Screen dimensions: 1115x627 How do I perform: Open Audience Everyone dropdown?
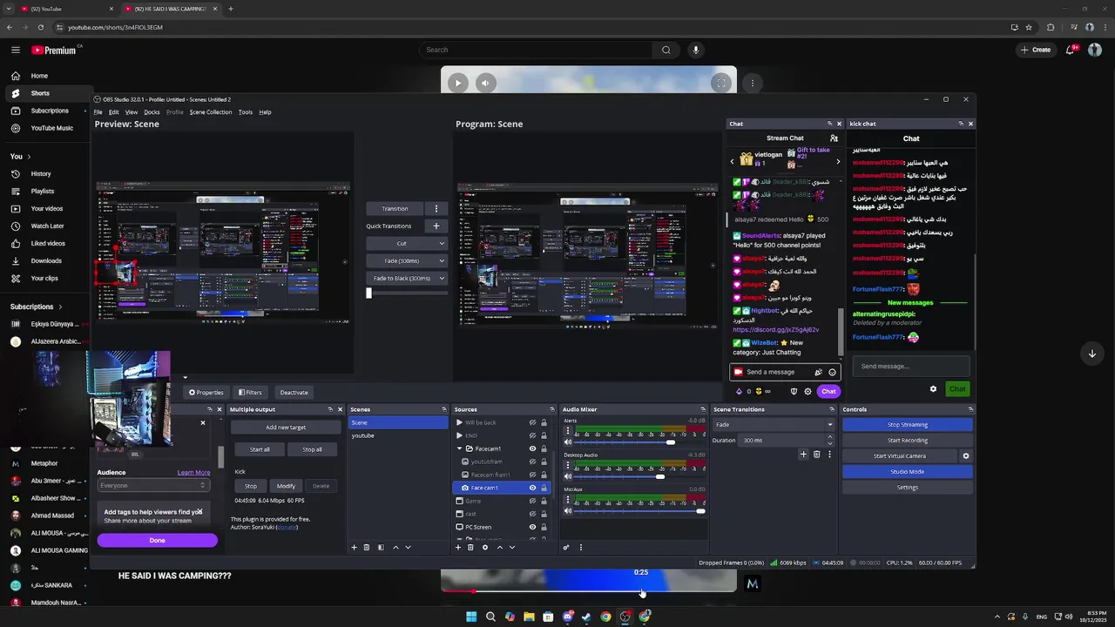(x=152, y=485)
